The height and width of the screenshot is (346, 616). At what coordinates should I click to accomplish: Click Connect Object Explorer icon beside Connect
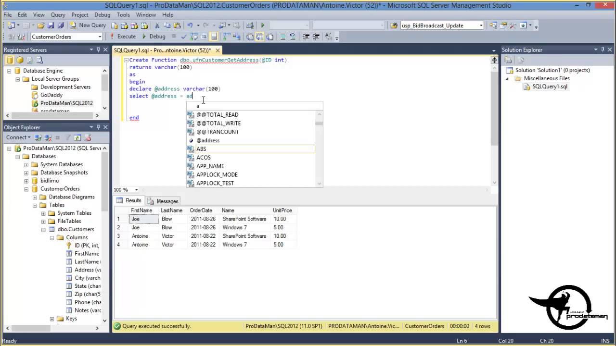pyautogui.click(x=38, y=137)
